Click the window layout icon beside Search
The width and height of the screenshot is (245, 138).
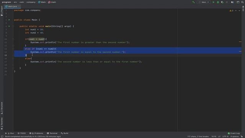point(238,2)
